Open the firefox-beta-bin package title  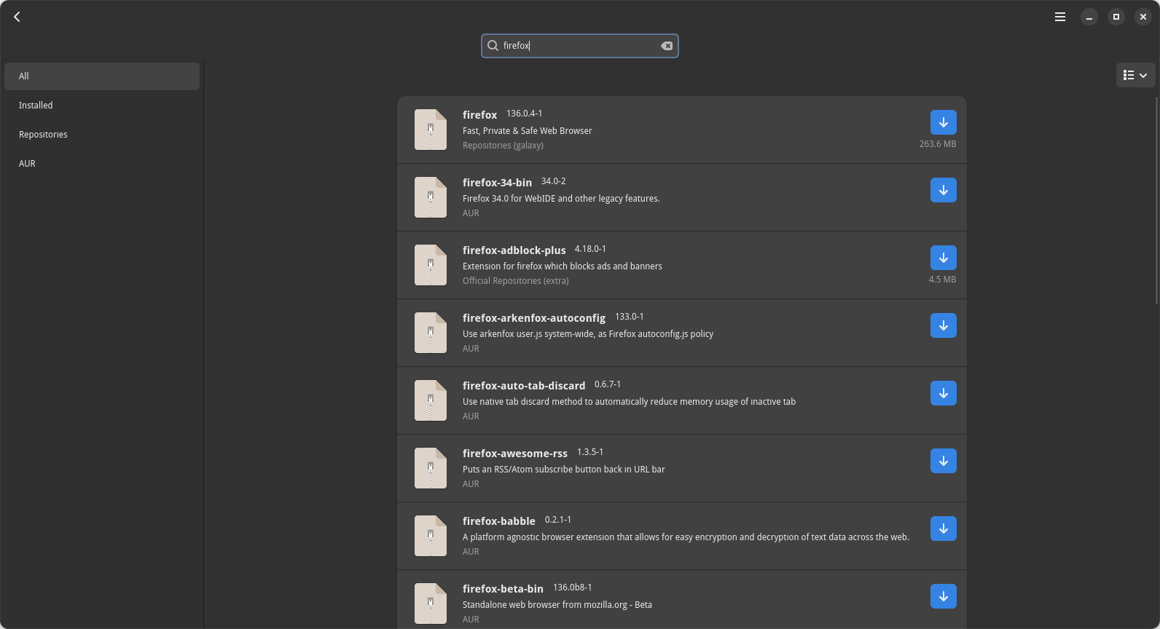click(x=503, y=589)
